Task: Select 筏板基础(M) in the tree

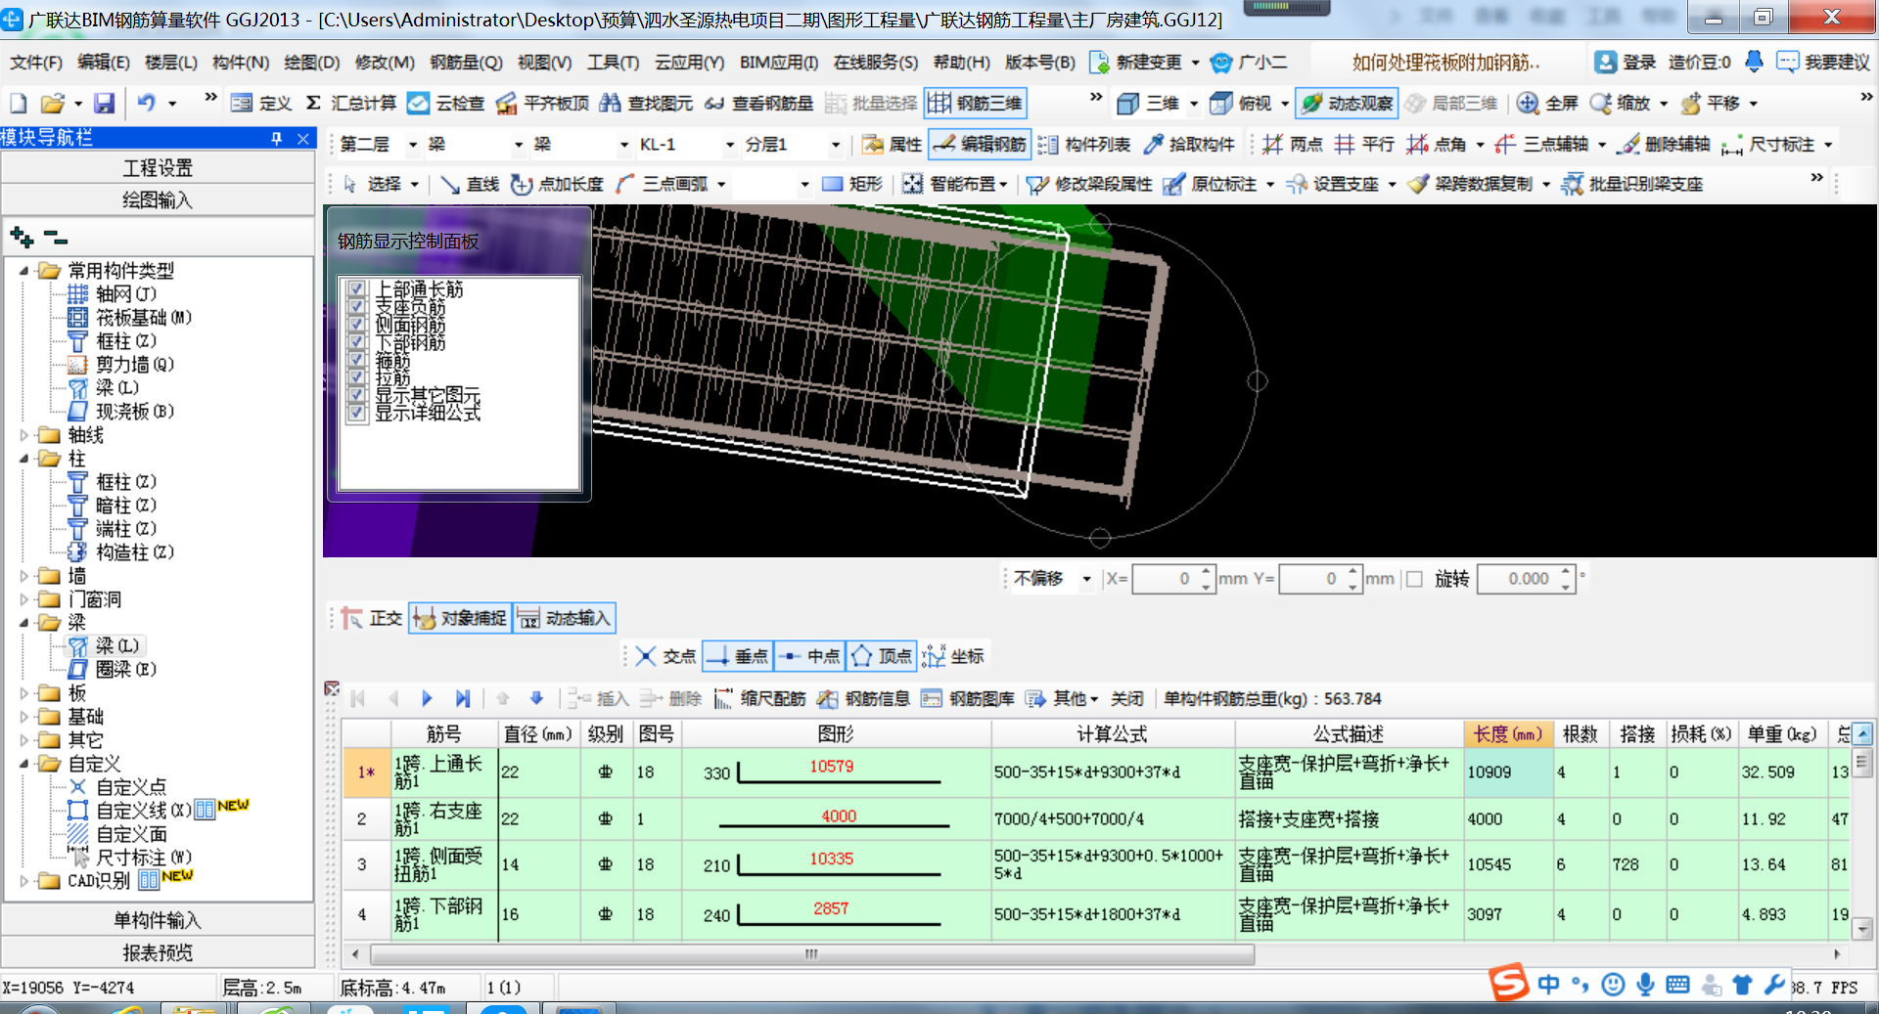Action: coord(130,318)
